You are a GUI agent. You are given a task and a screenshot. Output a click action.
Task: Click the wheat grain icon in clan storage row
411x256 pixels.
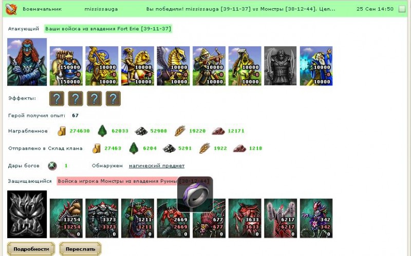[x=204, y=148]
